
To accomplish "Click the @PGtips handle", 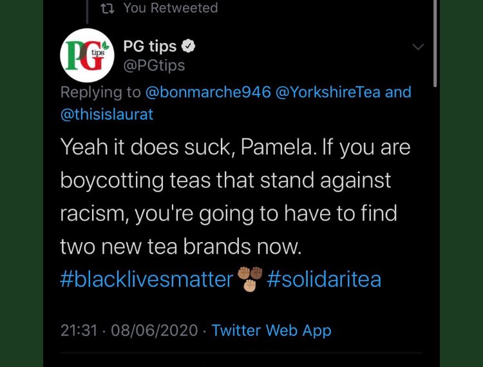I will click(154, 65).
